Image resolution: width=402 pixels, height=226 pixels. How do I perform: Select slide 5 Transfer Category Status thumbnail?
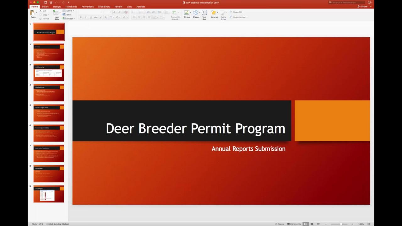49,113
